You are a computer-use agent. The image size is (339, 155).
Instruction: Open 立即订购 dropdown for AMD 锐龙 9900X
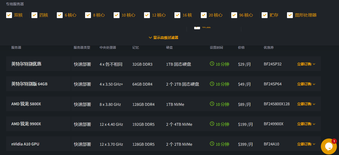click(x=306, y=124)
